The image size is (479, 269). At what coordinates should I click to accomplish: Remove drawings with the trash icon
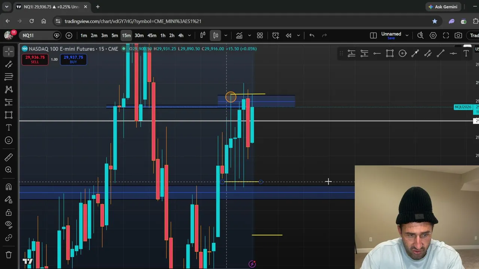click(9, 255)
